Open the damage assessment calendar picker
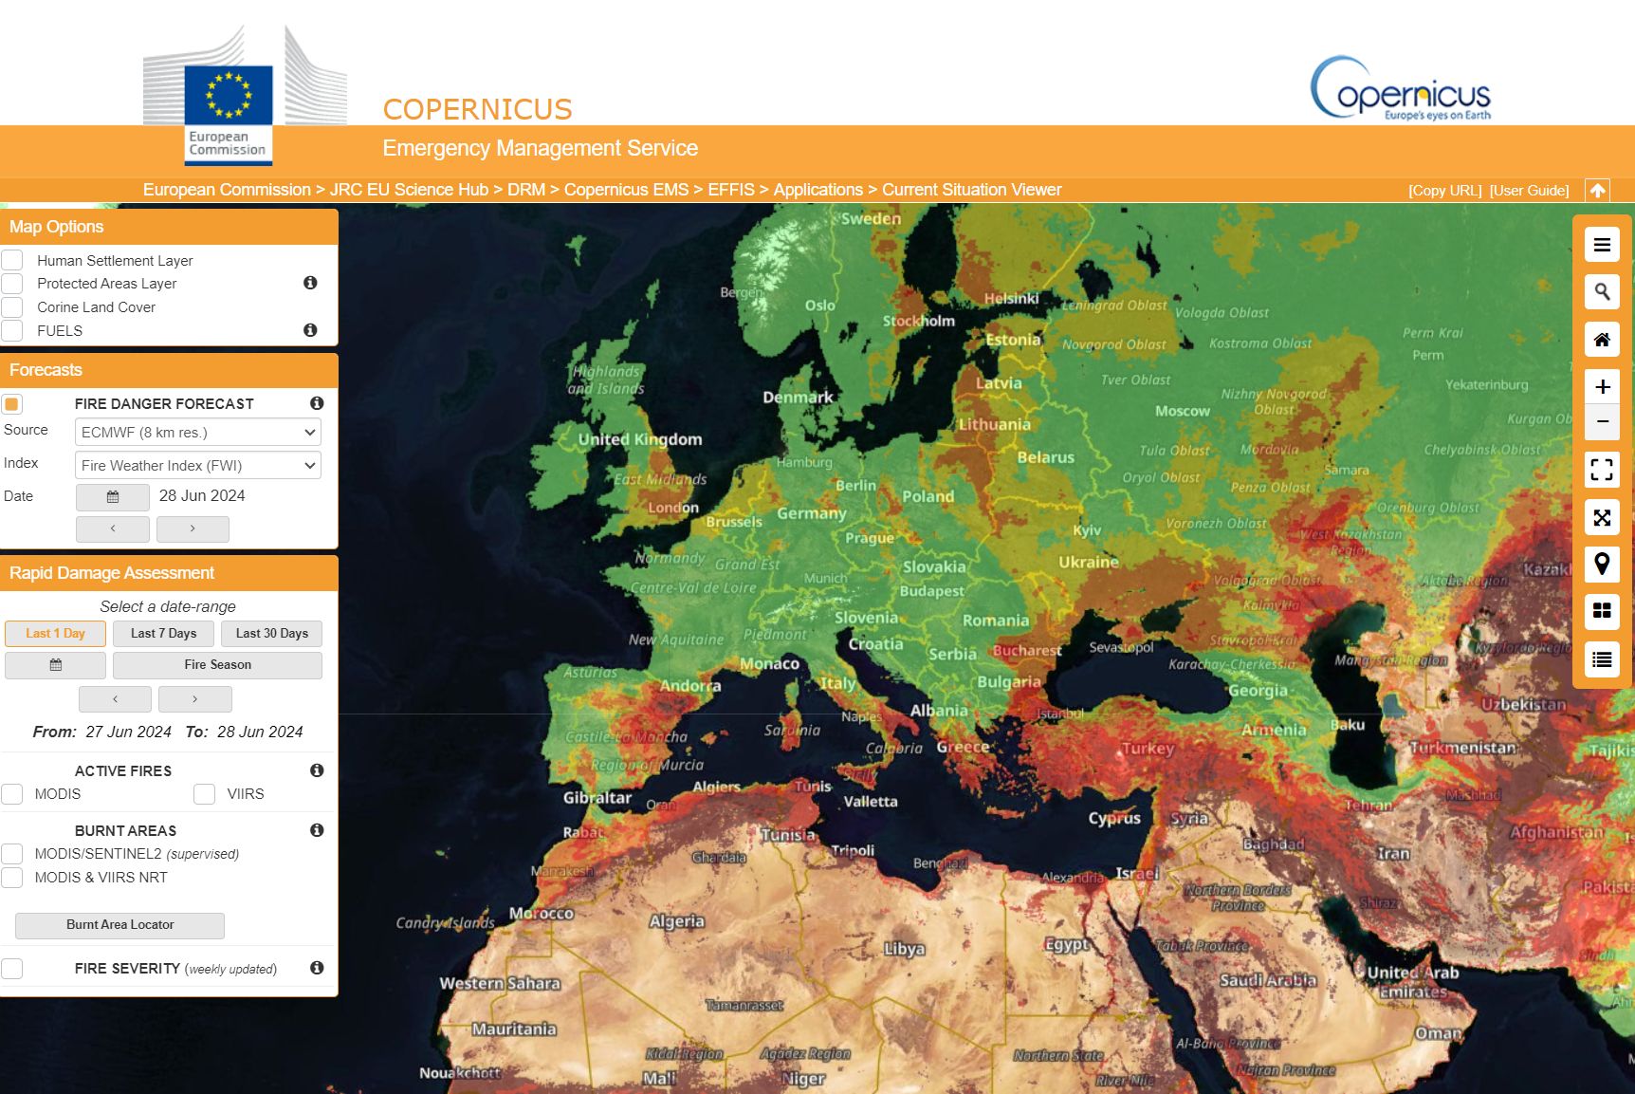 (x=56, y=665)
